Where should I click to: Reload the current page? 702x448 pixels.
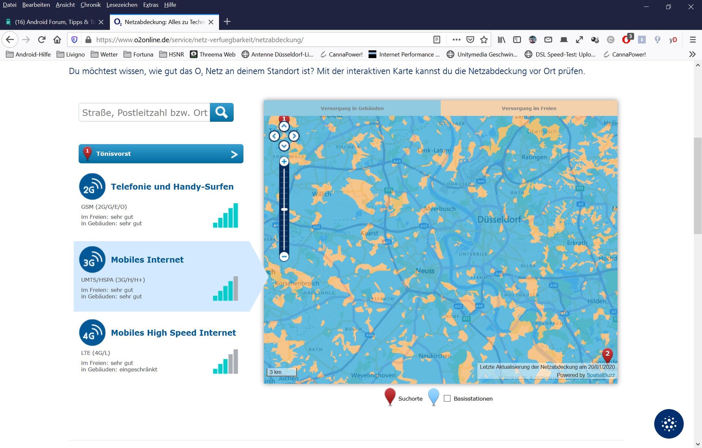[42, 39]
